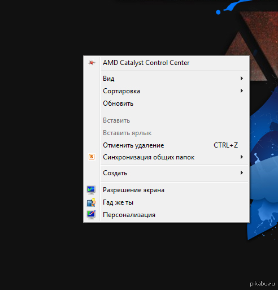
Task: Open AMD Catalyst Control Center entry
Action: click(x=166, y=63)
